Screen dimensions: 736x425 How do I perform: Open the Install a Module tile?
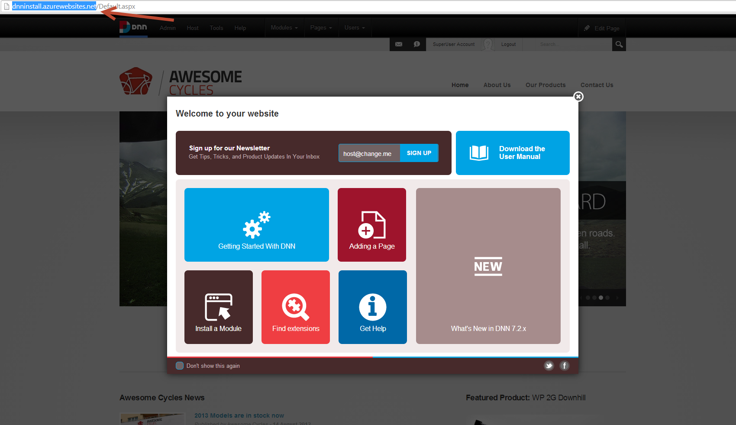pyautogui.click(x=219, y=307)
